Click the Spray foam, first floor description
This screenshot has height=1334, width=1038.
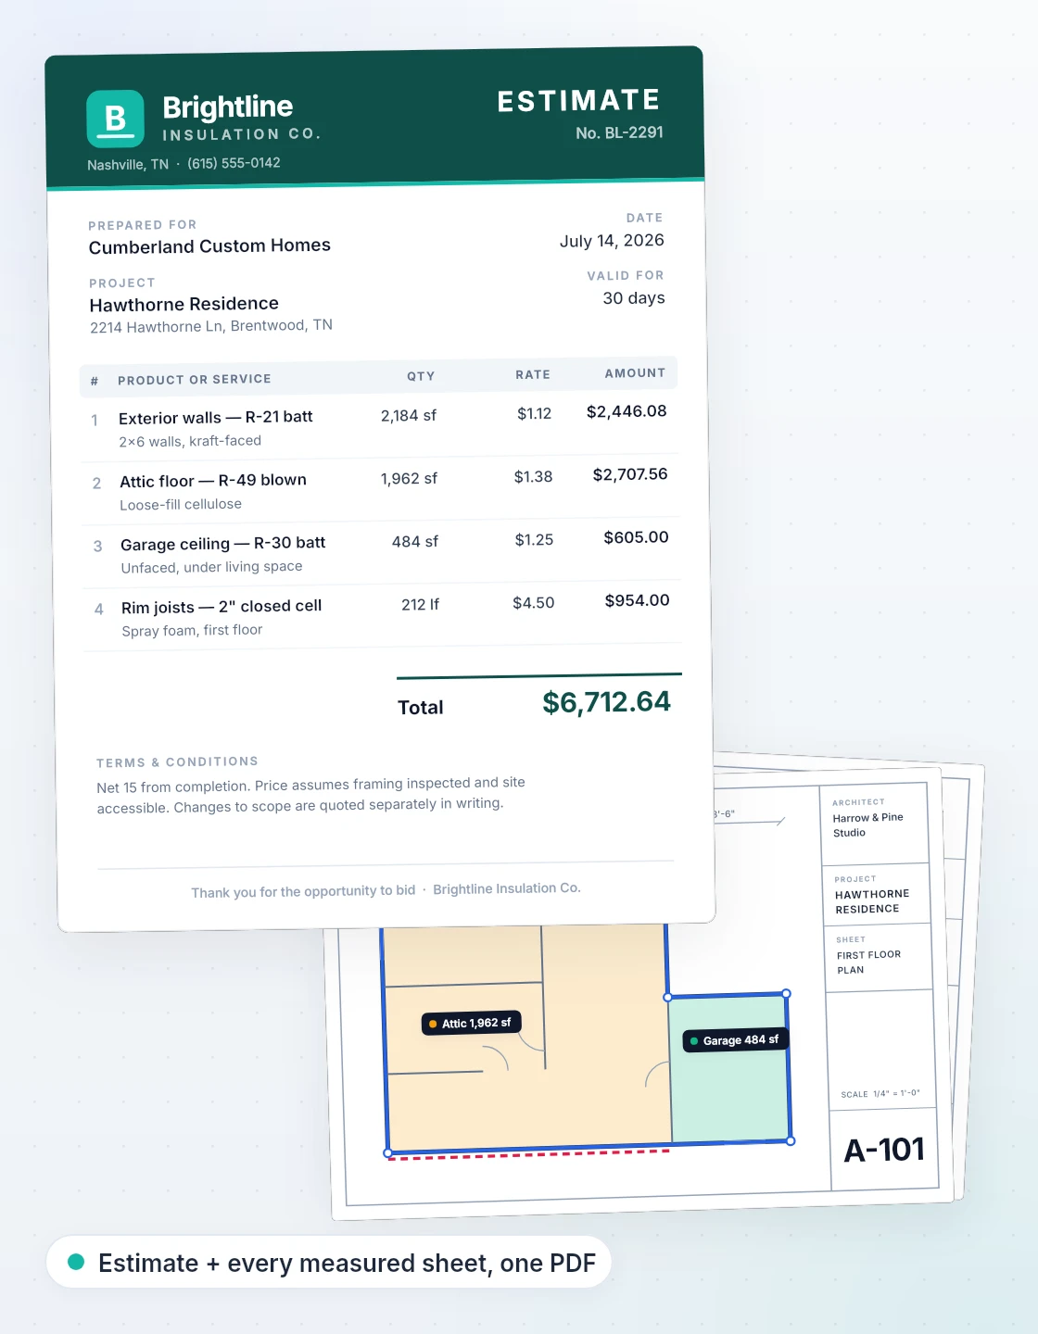pyautogui.click(x=192, y=631)
